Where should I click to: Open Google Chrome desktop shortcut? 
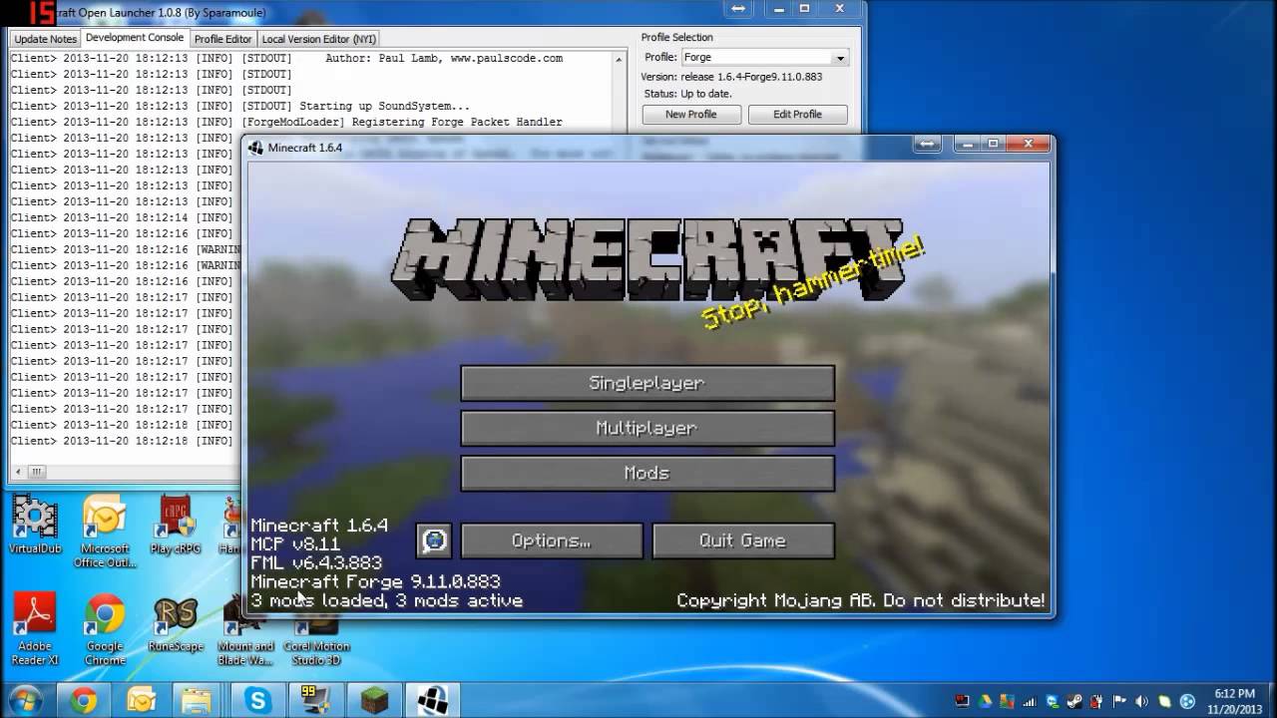click(x=105, y=628)
